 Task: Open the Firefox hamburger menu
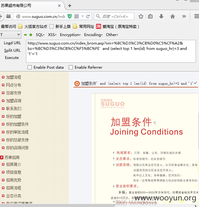coord(196,16)
